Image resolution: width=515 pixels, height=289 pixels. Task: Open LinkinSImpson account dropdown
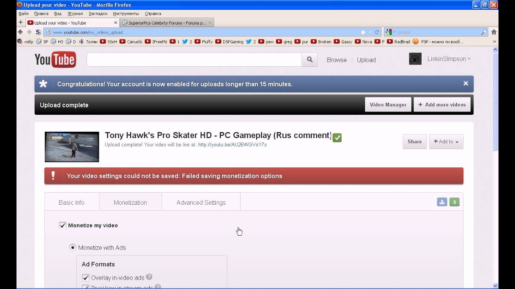449,59
